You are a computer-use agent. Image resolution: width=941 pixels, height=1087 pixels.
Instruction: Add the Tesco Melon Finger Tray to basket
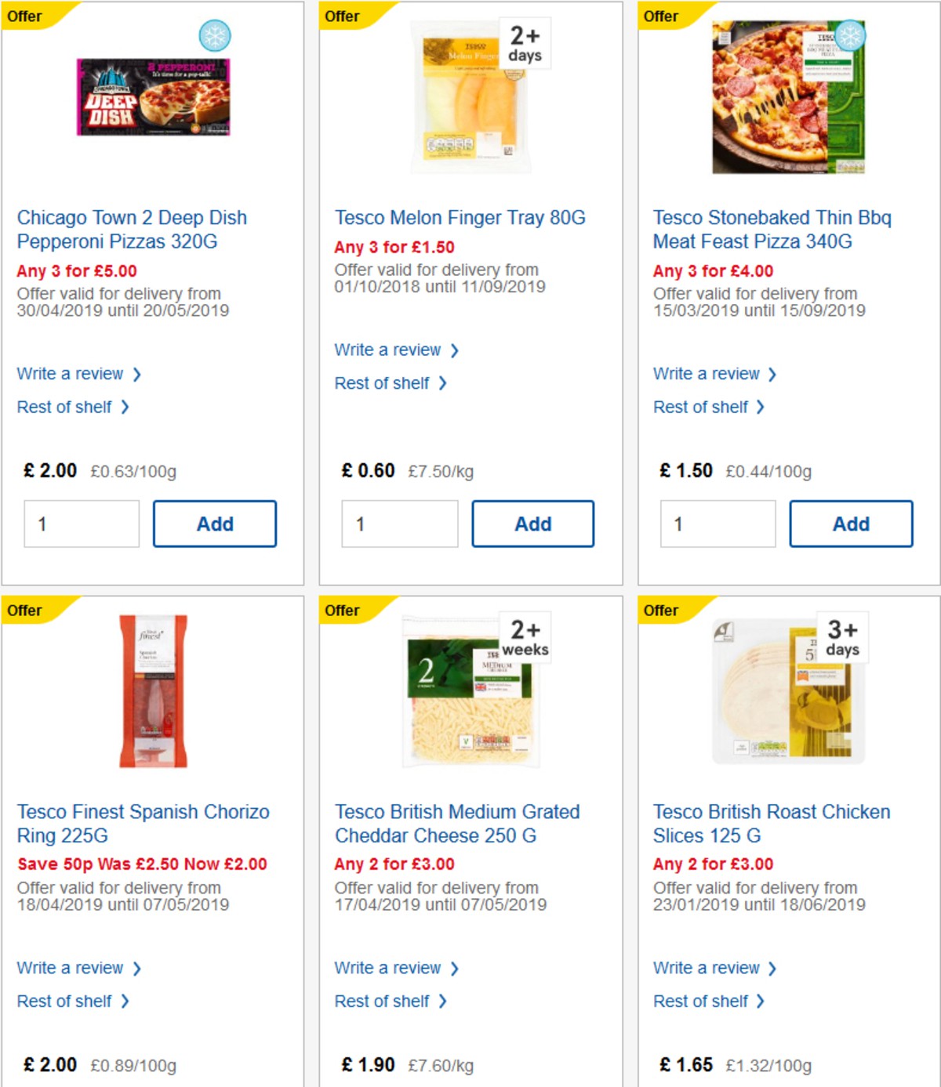(x=533, y=524)
